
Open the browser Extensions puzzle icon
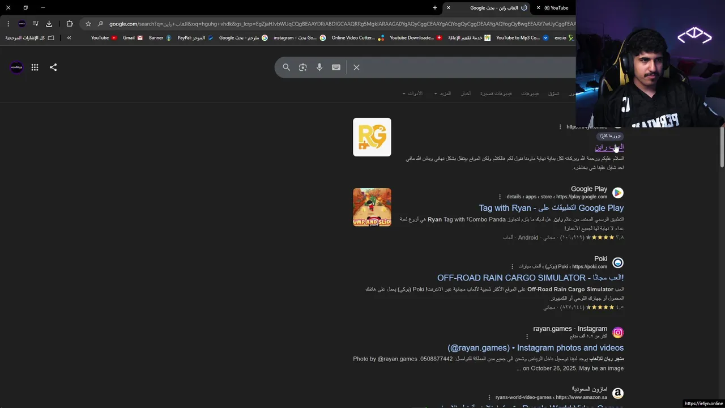click(x=70, y=24)
